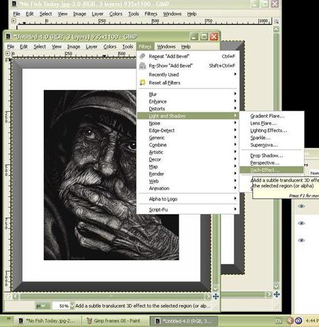Click zoom-on-resize icon in No Fish Today window
This screenshot has width=319, height=327.
point(276,21)
